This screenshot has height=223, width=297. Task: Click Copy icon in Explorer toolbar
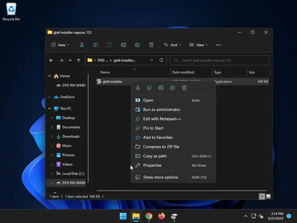96,45
